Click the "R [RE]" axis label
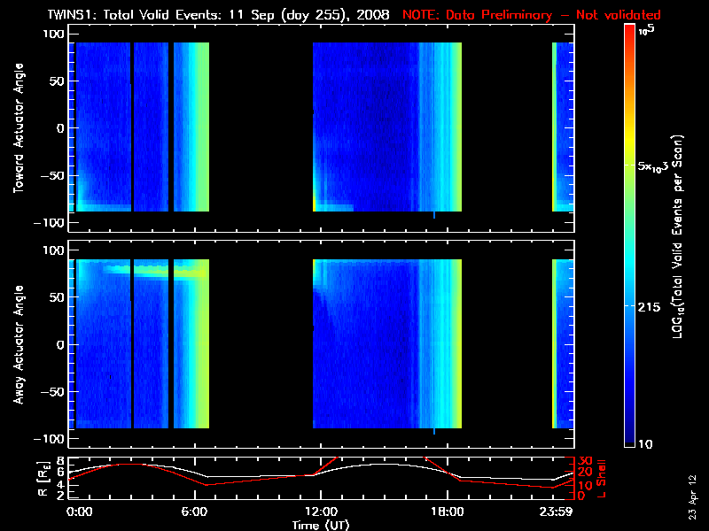The width and height of the screenshot is (709, 531). [x=43, y=479]
